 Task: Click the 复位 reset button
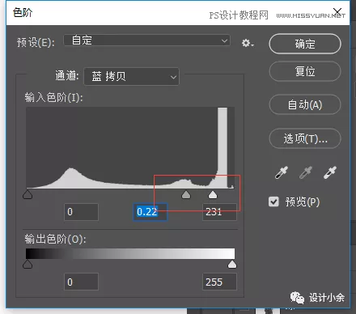pyautogui.click(x=305, y=71)
